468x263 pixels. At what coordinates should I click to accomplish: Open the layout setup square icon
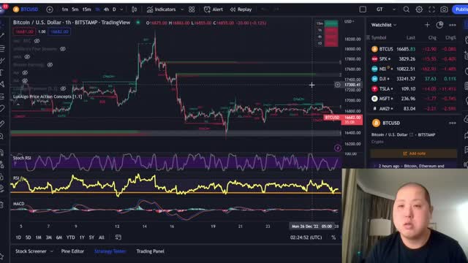pos(363,9)
